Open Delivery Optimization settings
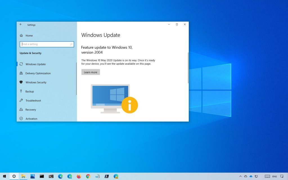This screenshot has height=180, width=288. [38, 73]
